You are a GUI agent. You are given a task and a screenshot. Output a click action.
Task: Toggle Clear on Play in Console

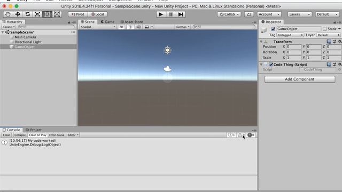click(37, 135)
